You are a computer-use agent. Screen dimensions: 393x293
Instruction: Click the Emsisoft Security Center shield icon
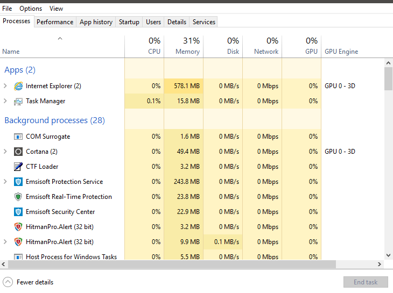coord(18,212)
